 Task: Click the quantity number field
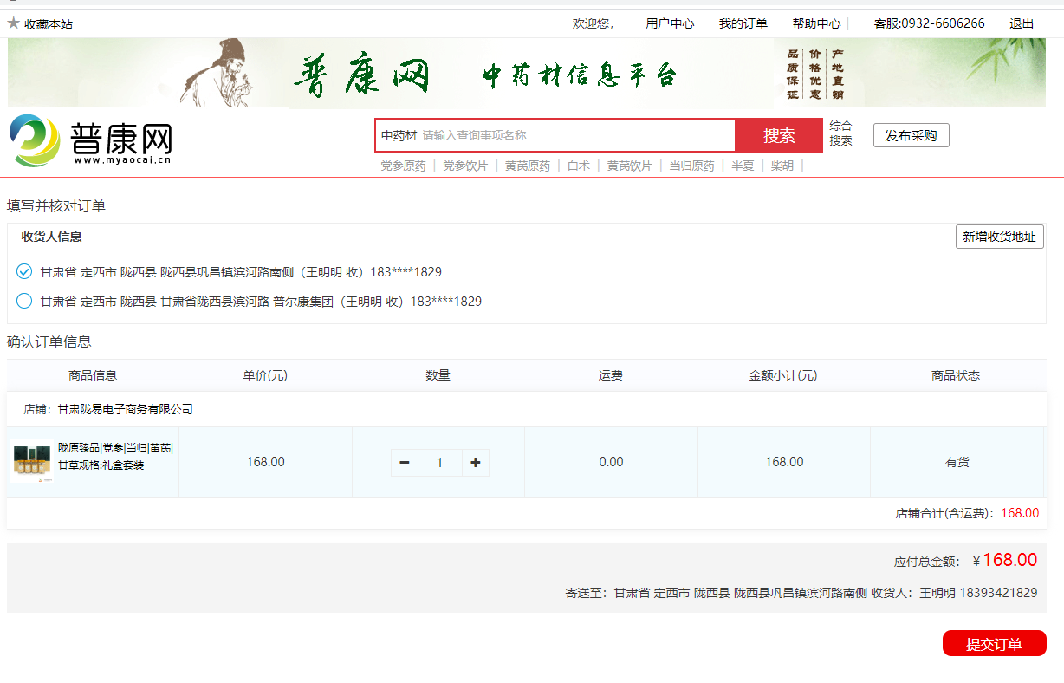(439, 463)
